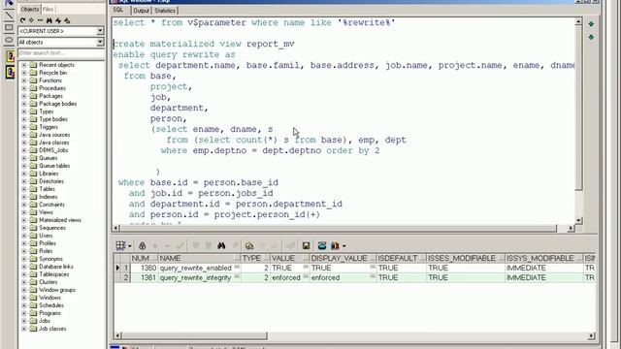Viewport: 621px width, 349px height.
Task: Switch to the SQL tab
Action: coord(118,10)
